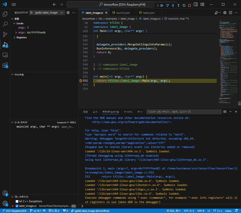Stop the debug session

click(x=190, y=6)
